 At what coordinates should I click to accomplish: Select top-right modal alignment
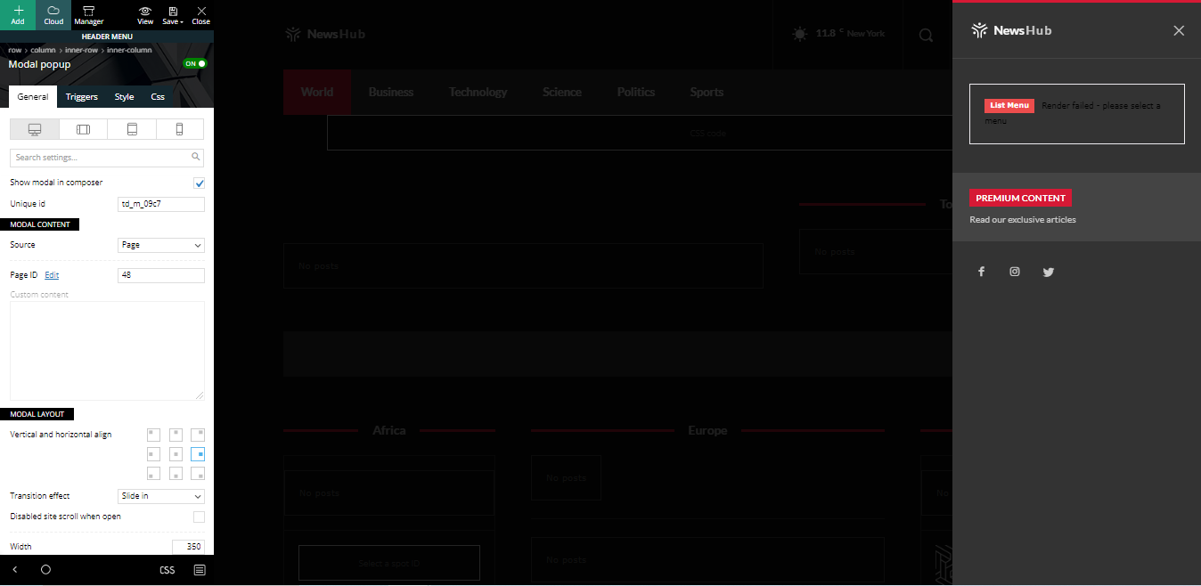pyautogui.click(x=198, y=435)
